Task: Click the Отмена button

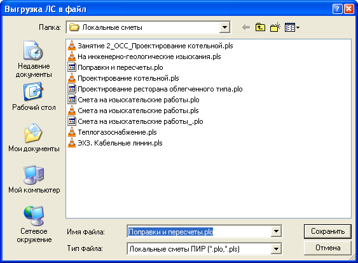Action: tap(327, 248)
